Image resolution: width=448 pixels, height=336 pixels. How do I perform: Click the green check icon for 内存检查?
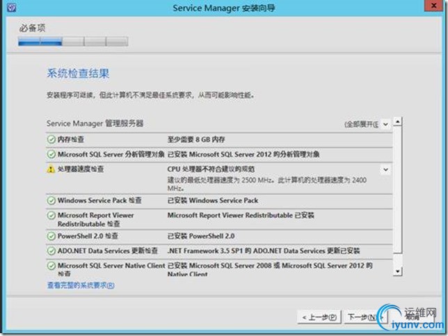[51, 139]
